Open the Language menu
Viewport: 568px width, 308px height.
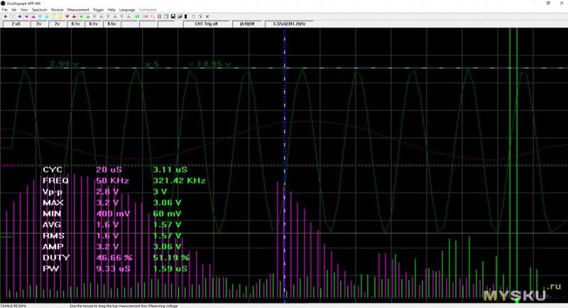pyautogui.click(x=127, y=10)
